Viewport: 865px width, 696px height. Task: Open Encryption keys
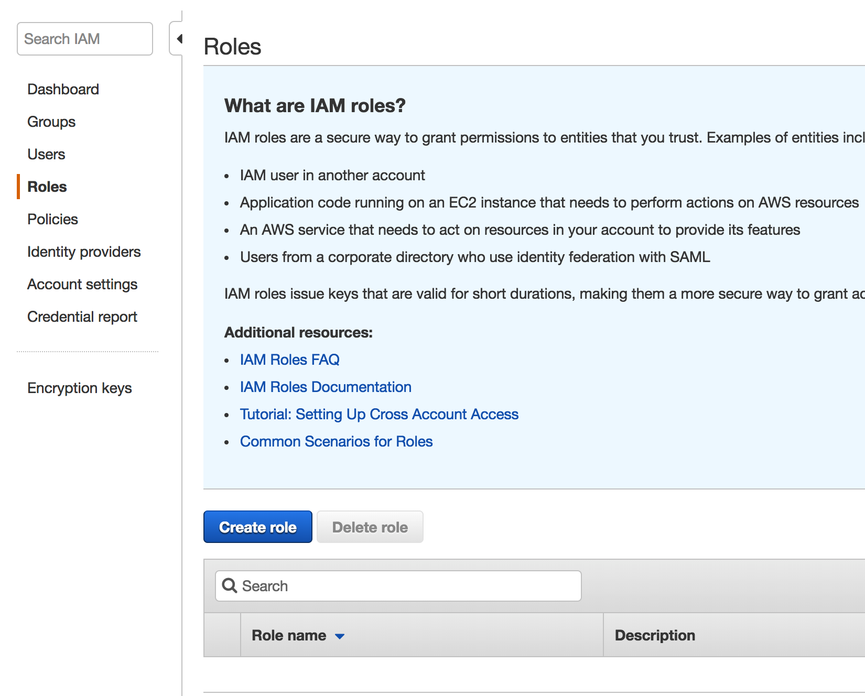tap(80, 388)
